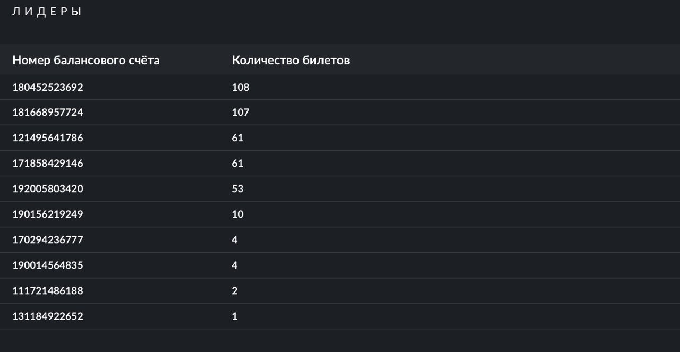Open account number 192005803420
Image resolution: width=680 pixels, height=352 pixels.
coord(48,189)
